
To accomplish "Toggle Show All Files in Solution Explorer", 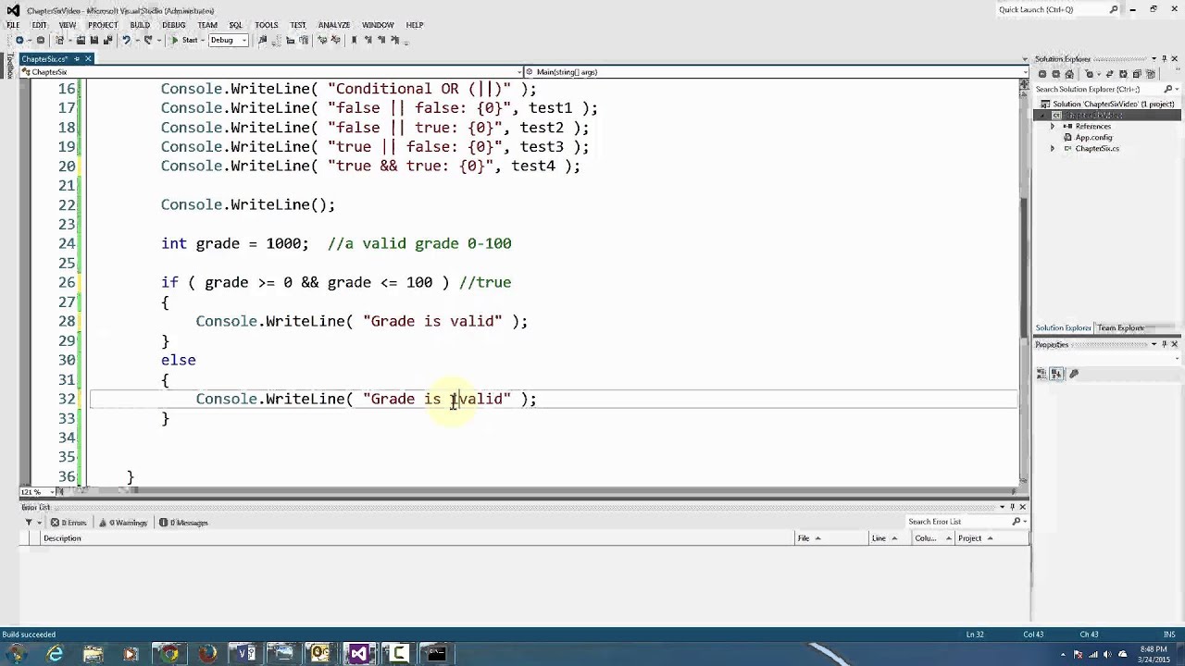I will [x=1151, y=74].
